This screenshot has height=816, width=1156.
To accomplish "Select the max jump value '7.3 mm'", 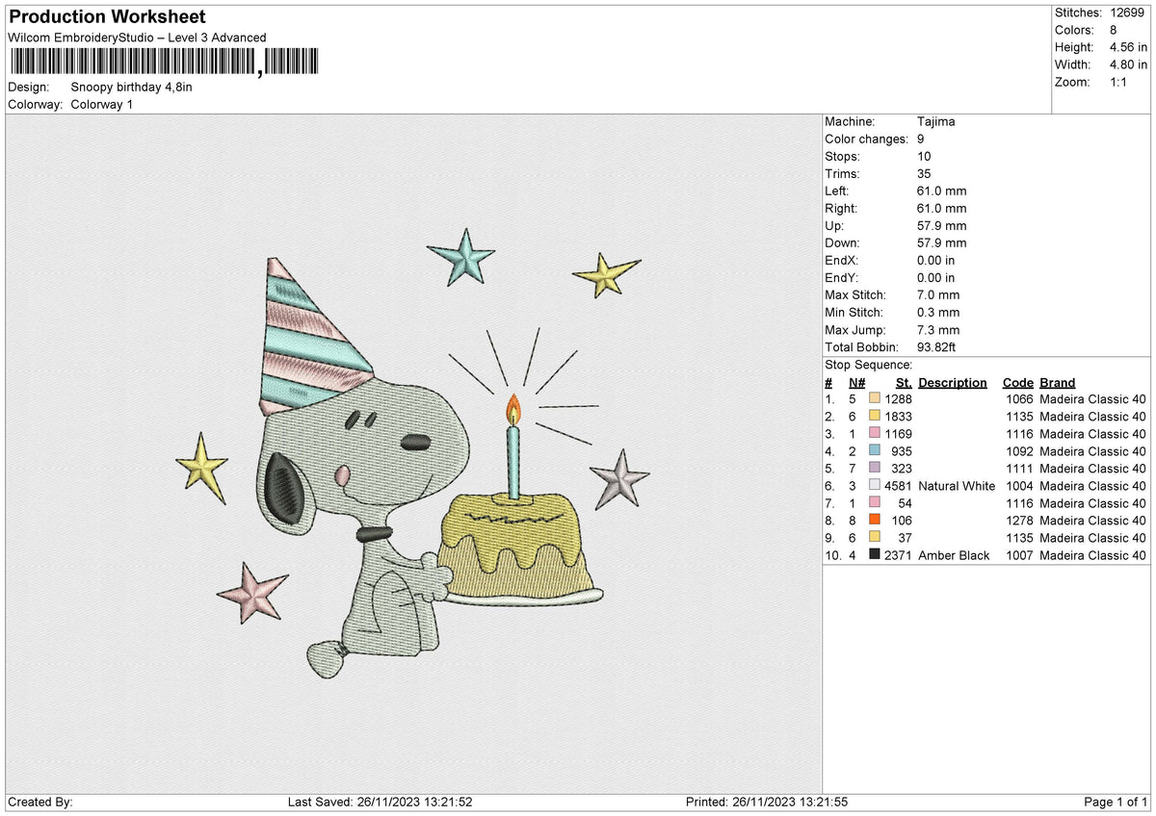I will point(939,329).
